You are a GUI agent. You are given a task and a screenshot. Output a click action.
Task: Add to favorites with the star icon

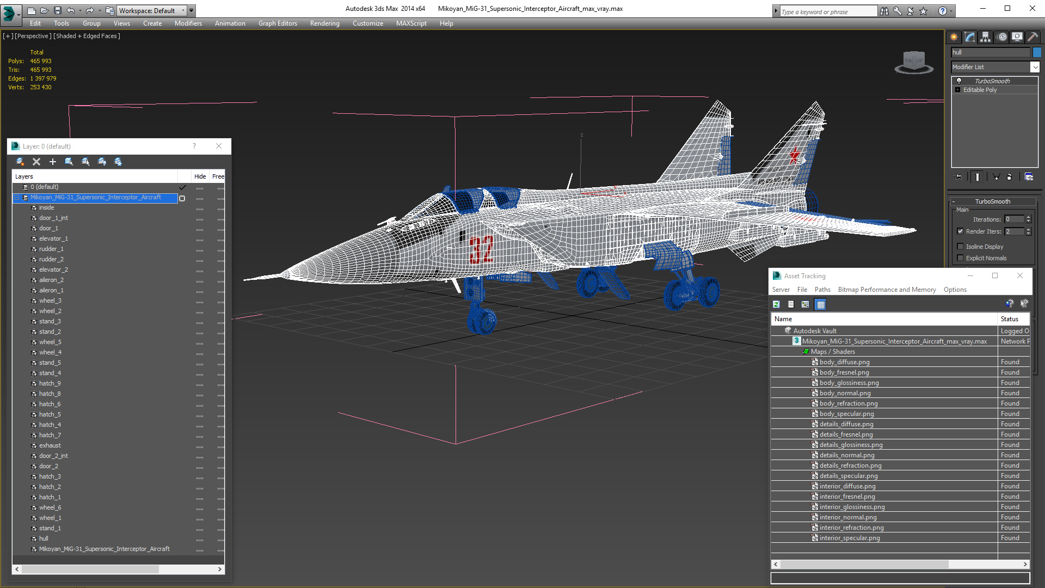click(x=924, y=11)
